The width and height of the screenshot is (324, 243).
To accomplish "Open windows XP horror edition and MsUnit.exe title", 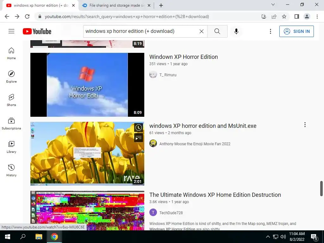I will [x=203, y=126].
